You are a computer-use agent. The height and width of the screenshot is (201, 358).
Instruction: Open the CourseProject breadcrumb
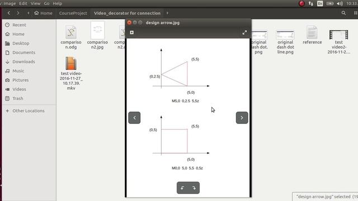pos(73,13)
